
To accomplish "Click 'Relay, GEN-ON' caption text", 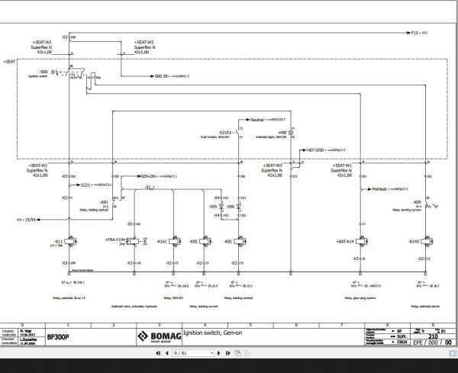I will [173, 298].
